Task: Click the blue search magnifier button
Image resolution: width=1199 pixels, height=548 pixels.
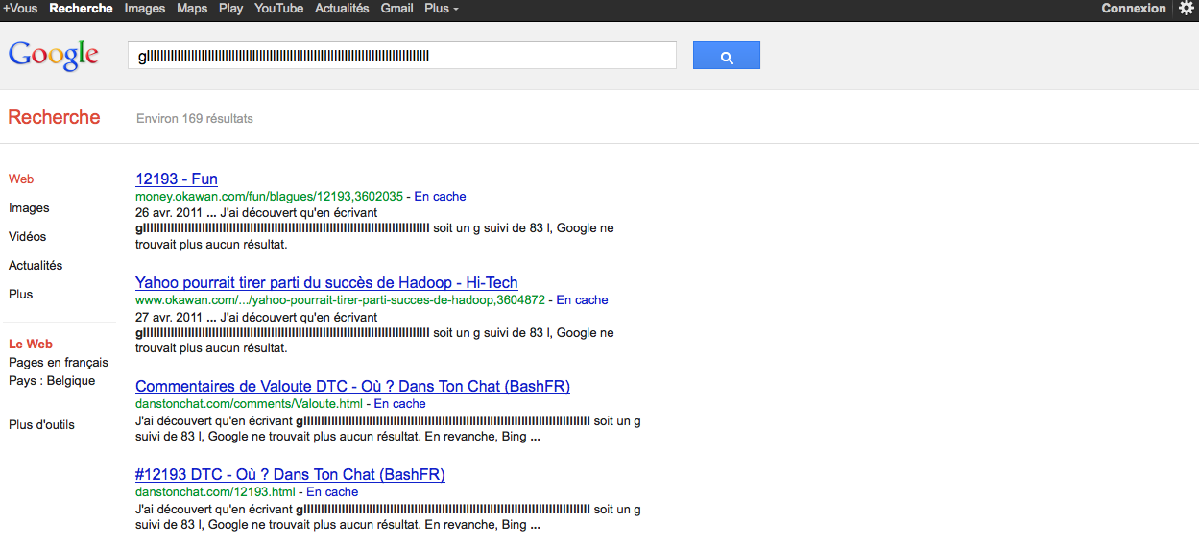Action: (x=726, y=56)
